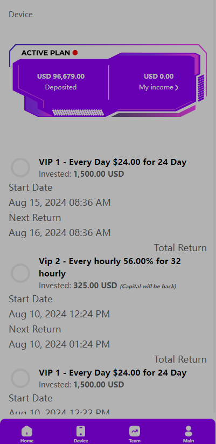Screen dimensions: 216x444
Task: Click the Team label in bottom navigation
Action: [x=135, y=441]
